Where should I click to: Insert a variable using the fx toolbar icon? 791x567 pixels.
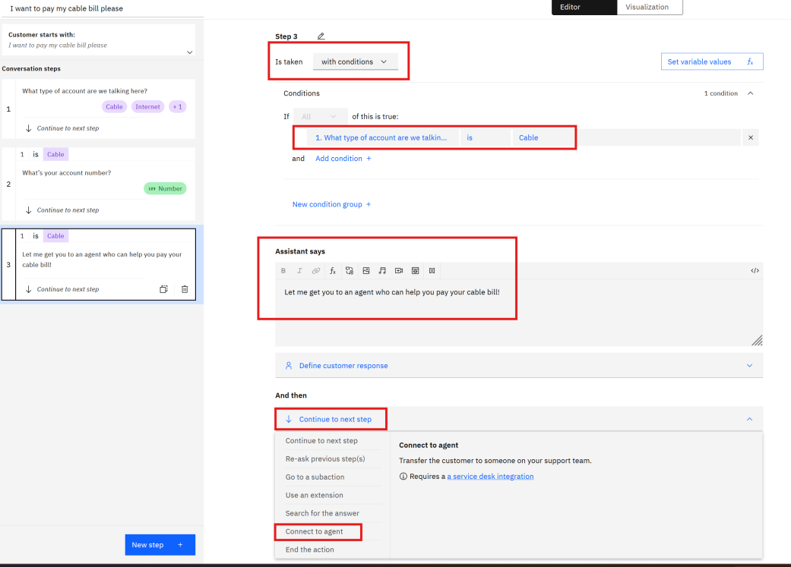[x=333, y=271]
